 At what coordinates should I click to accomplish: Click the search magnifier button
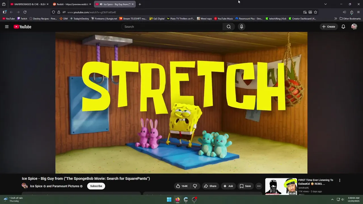[229, 27]
